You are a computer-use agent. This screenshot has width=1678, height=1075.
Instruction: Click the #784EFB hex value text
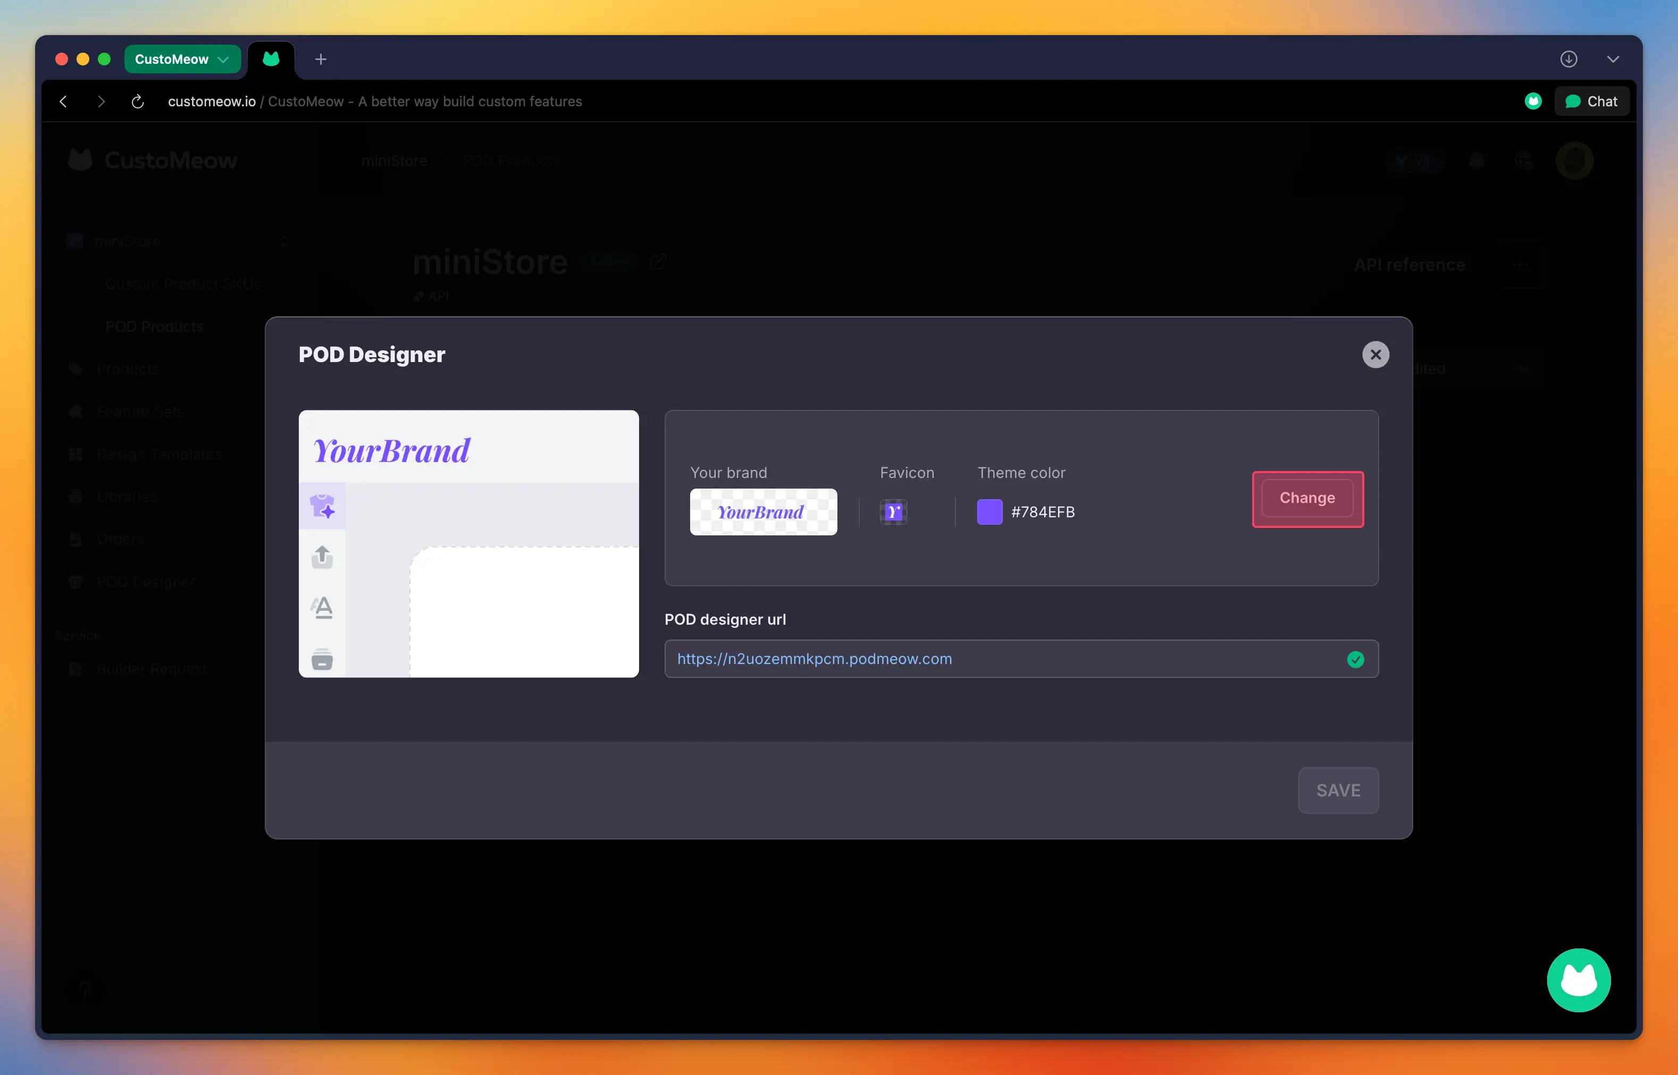coord(1043,511)
